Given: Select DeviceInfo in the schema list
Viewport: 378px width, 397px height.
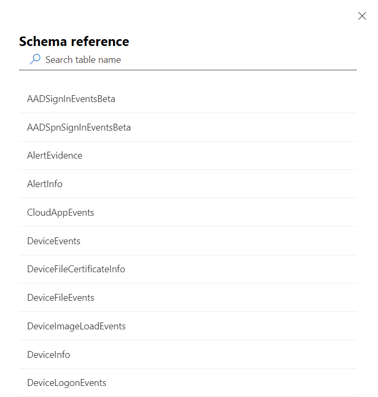Looking at the screenshot, I should (x=48, y=355).
